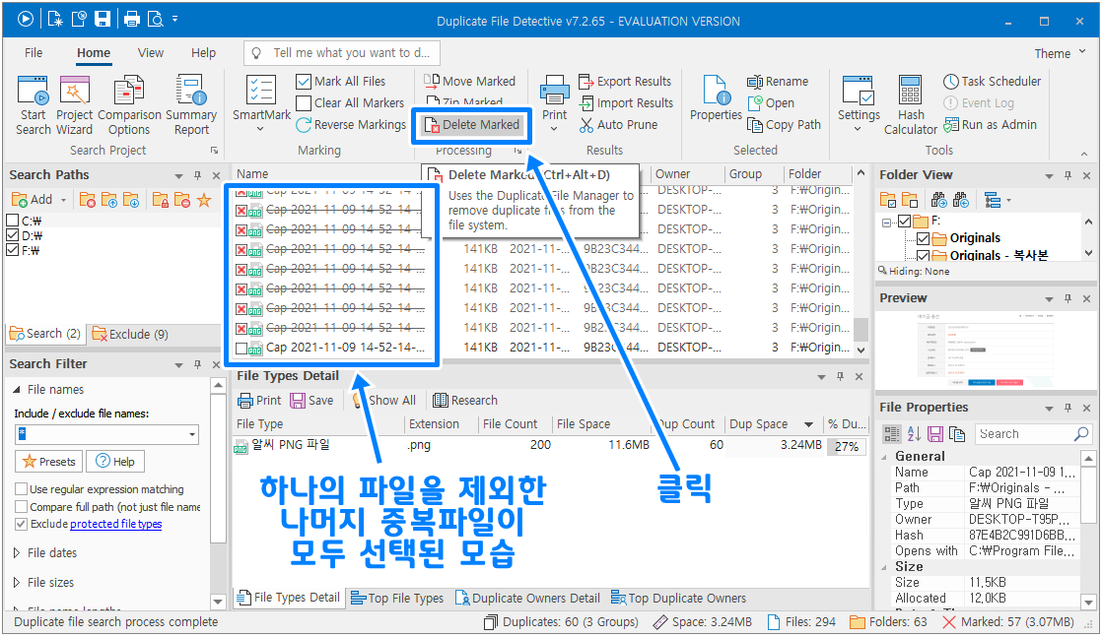Switch to the Top File Types tab
Image resolution: width=1102 pixels, height=637 pixels.
(x=397, y=599)
